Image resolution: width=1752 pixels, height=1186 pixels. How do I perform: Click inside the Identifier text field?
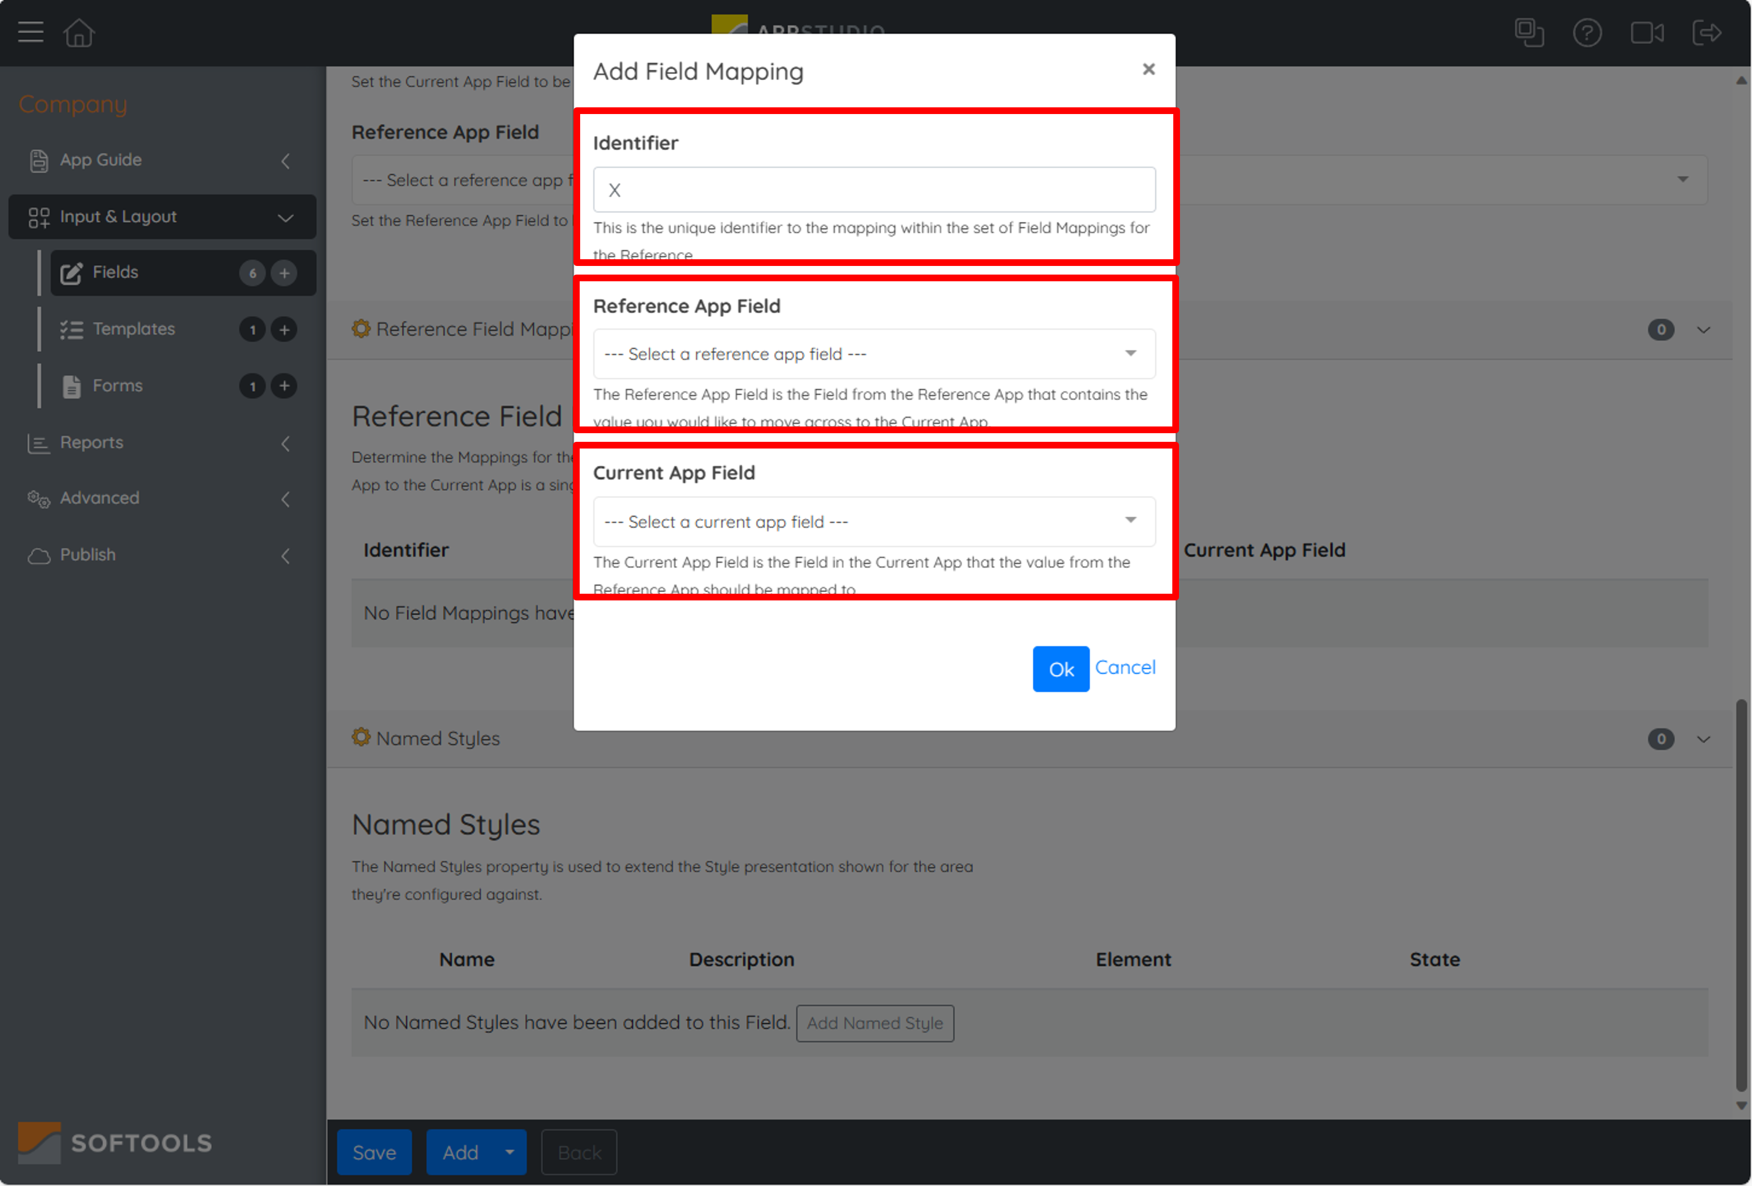874,189
